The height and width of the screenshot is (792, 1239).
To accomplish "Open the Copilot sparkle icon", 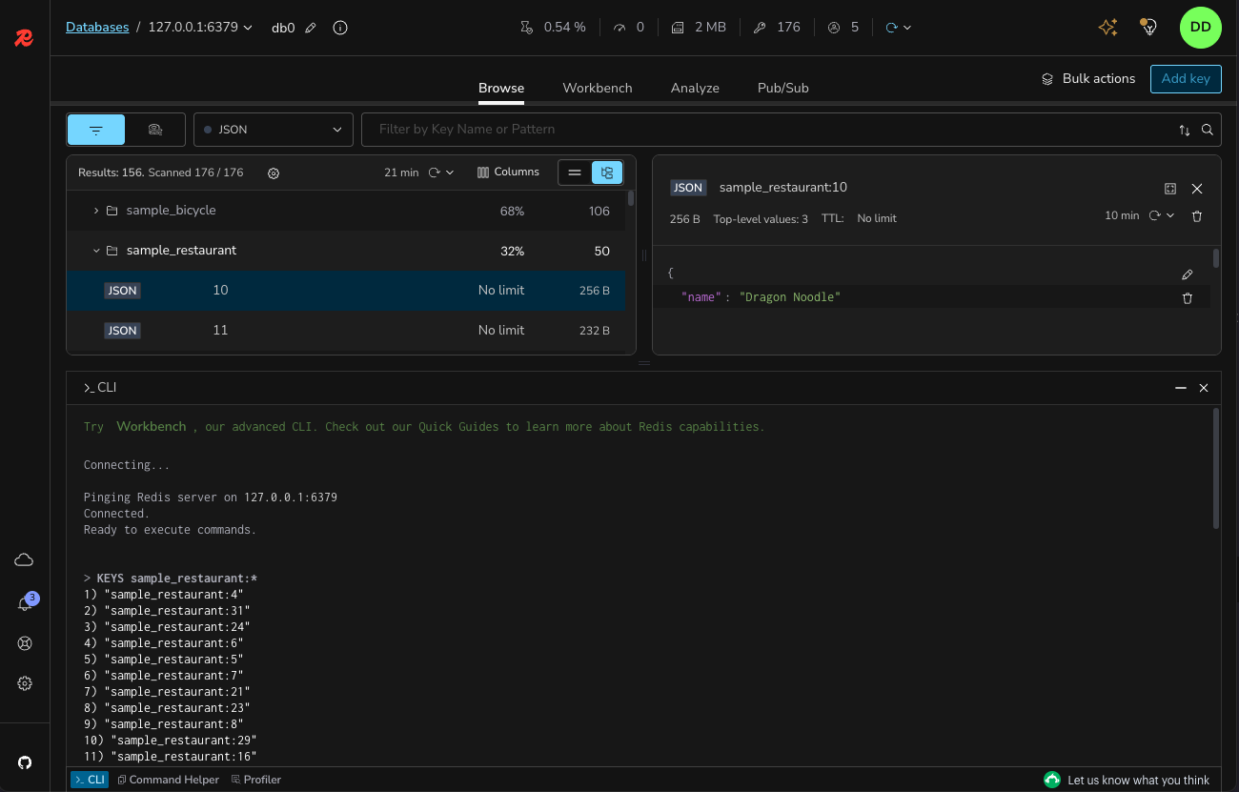I will (x=1107, y=28).
